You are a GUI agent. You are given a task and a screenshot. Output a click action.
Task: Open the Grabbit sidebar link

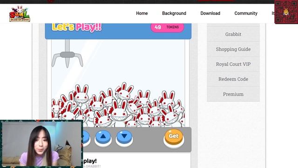click(233, 34)
